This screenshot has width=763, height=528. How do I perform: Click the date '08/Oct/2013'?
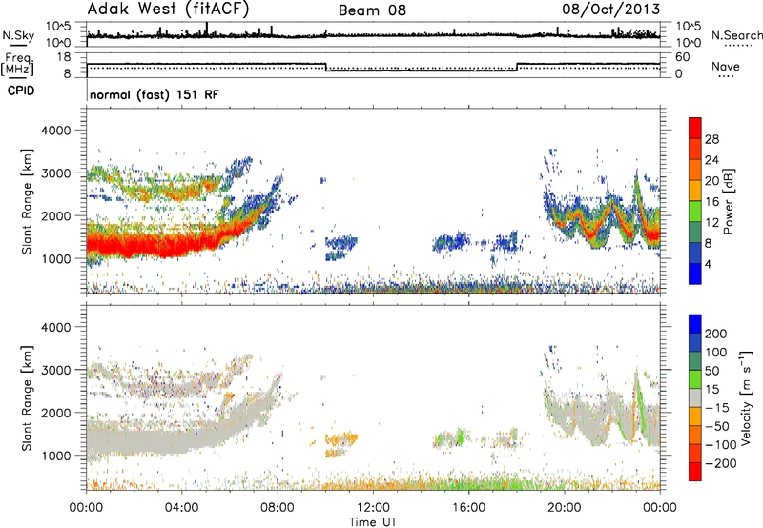coord(611,10)
